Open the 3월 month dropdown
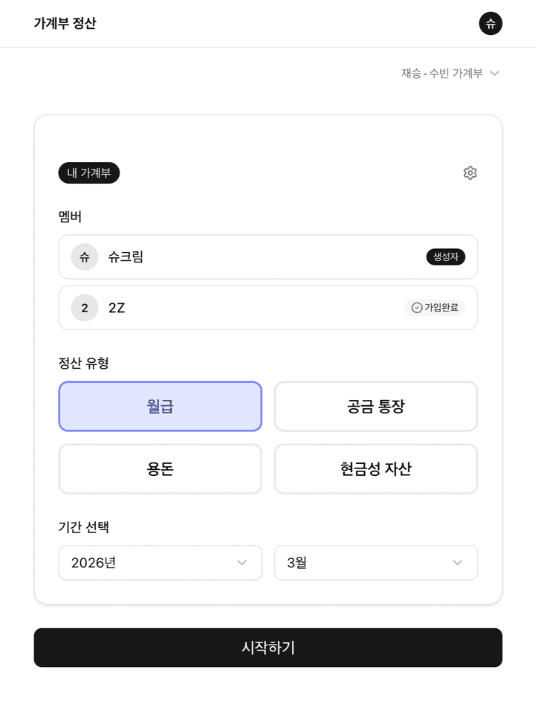This screenshot has height=716, width=535. coord(376,563)
